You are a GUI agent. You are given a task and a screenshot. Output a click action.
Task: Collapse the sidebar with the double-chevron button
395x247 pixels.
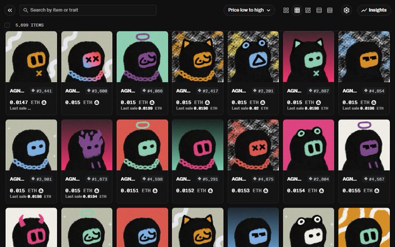10,10
